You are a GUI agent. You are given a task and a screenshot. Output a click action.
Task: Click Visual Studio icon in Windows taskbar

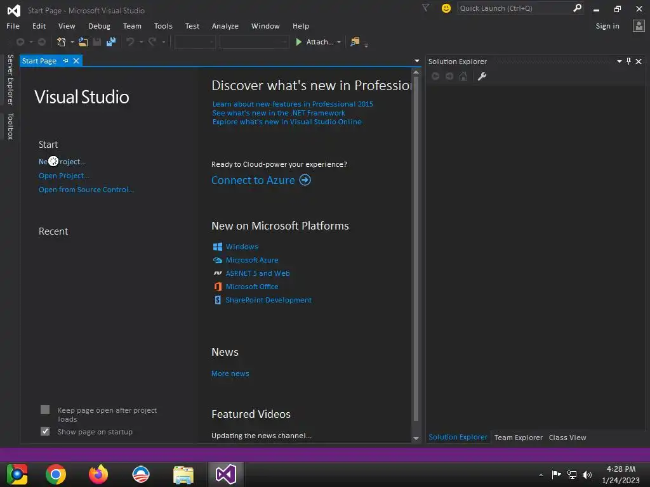[226, 474]
